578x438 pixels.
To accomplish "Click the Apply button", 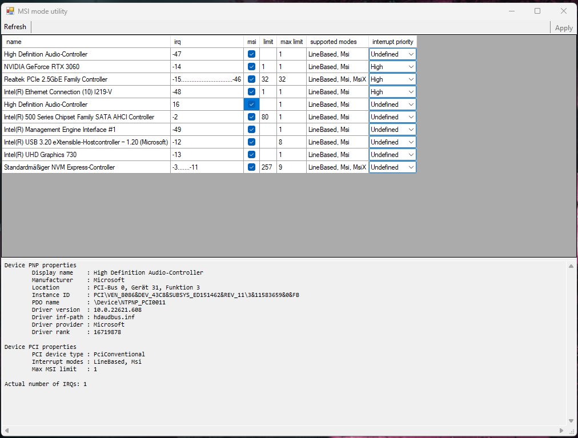I will (564, 27).
